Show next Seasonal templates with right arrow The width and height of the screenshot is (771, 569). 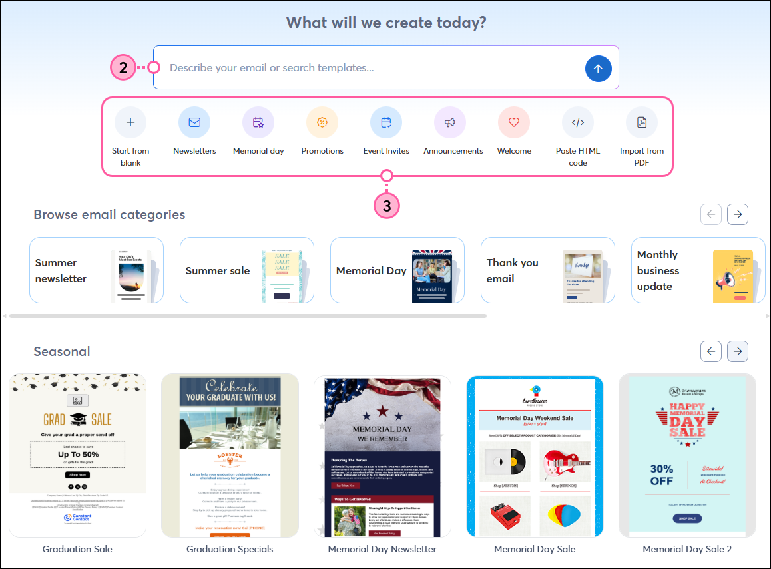click(738, 351)
